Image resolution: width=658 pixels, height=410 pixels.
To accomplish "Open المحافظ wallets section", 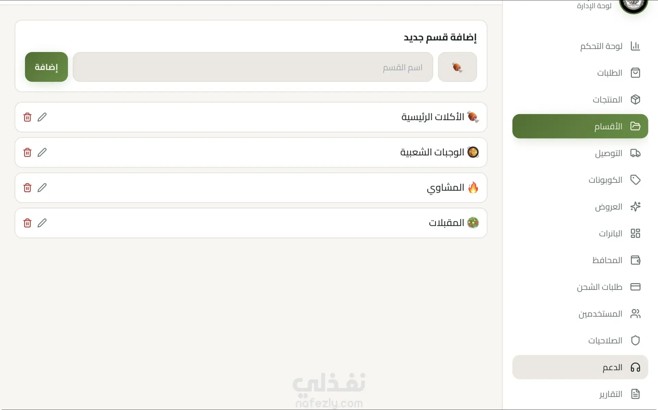I will tap(616, 260).
